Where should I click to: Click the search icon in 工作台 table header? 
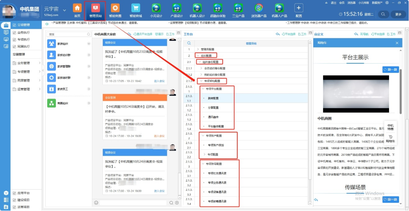click(x=189, y=43)
